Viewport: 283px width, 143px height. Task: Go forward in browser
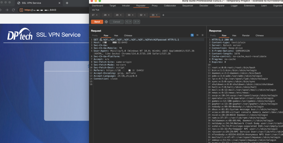click(x=7, y=10)
